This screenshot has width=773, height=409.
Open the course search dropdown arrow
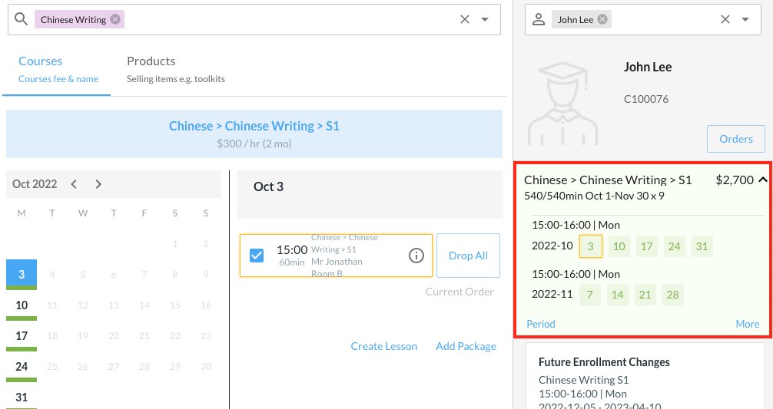pyautogui.click(x=485, y=20)
